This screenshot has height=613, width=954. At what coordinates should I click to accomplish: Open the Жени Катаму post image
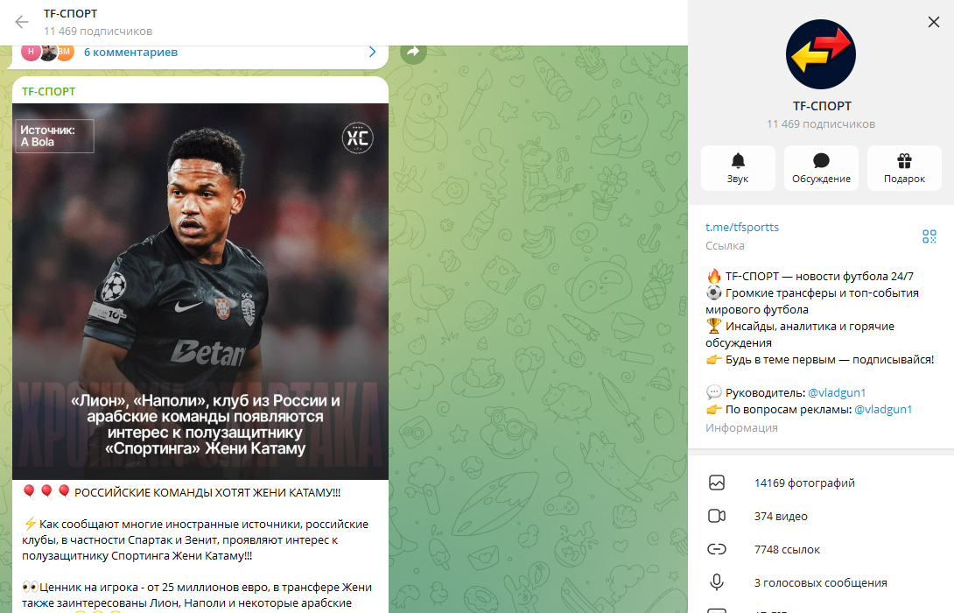tap(200, 292)
